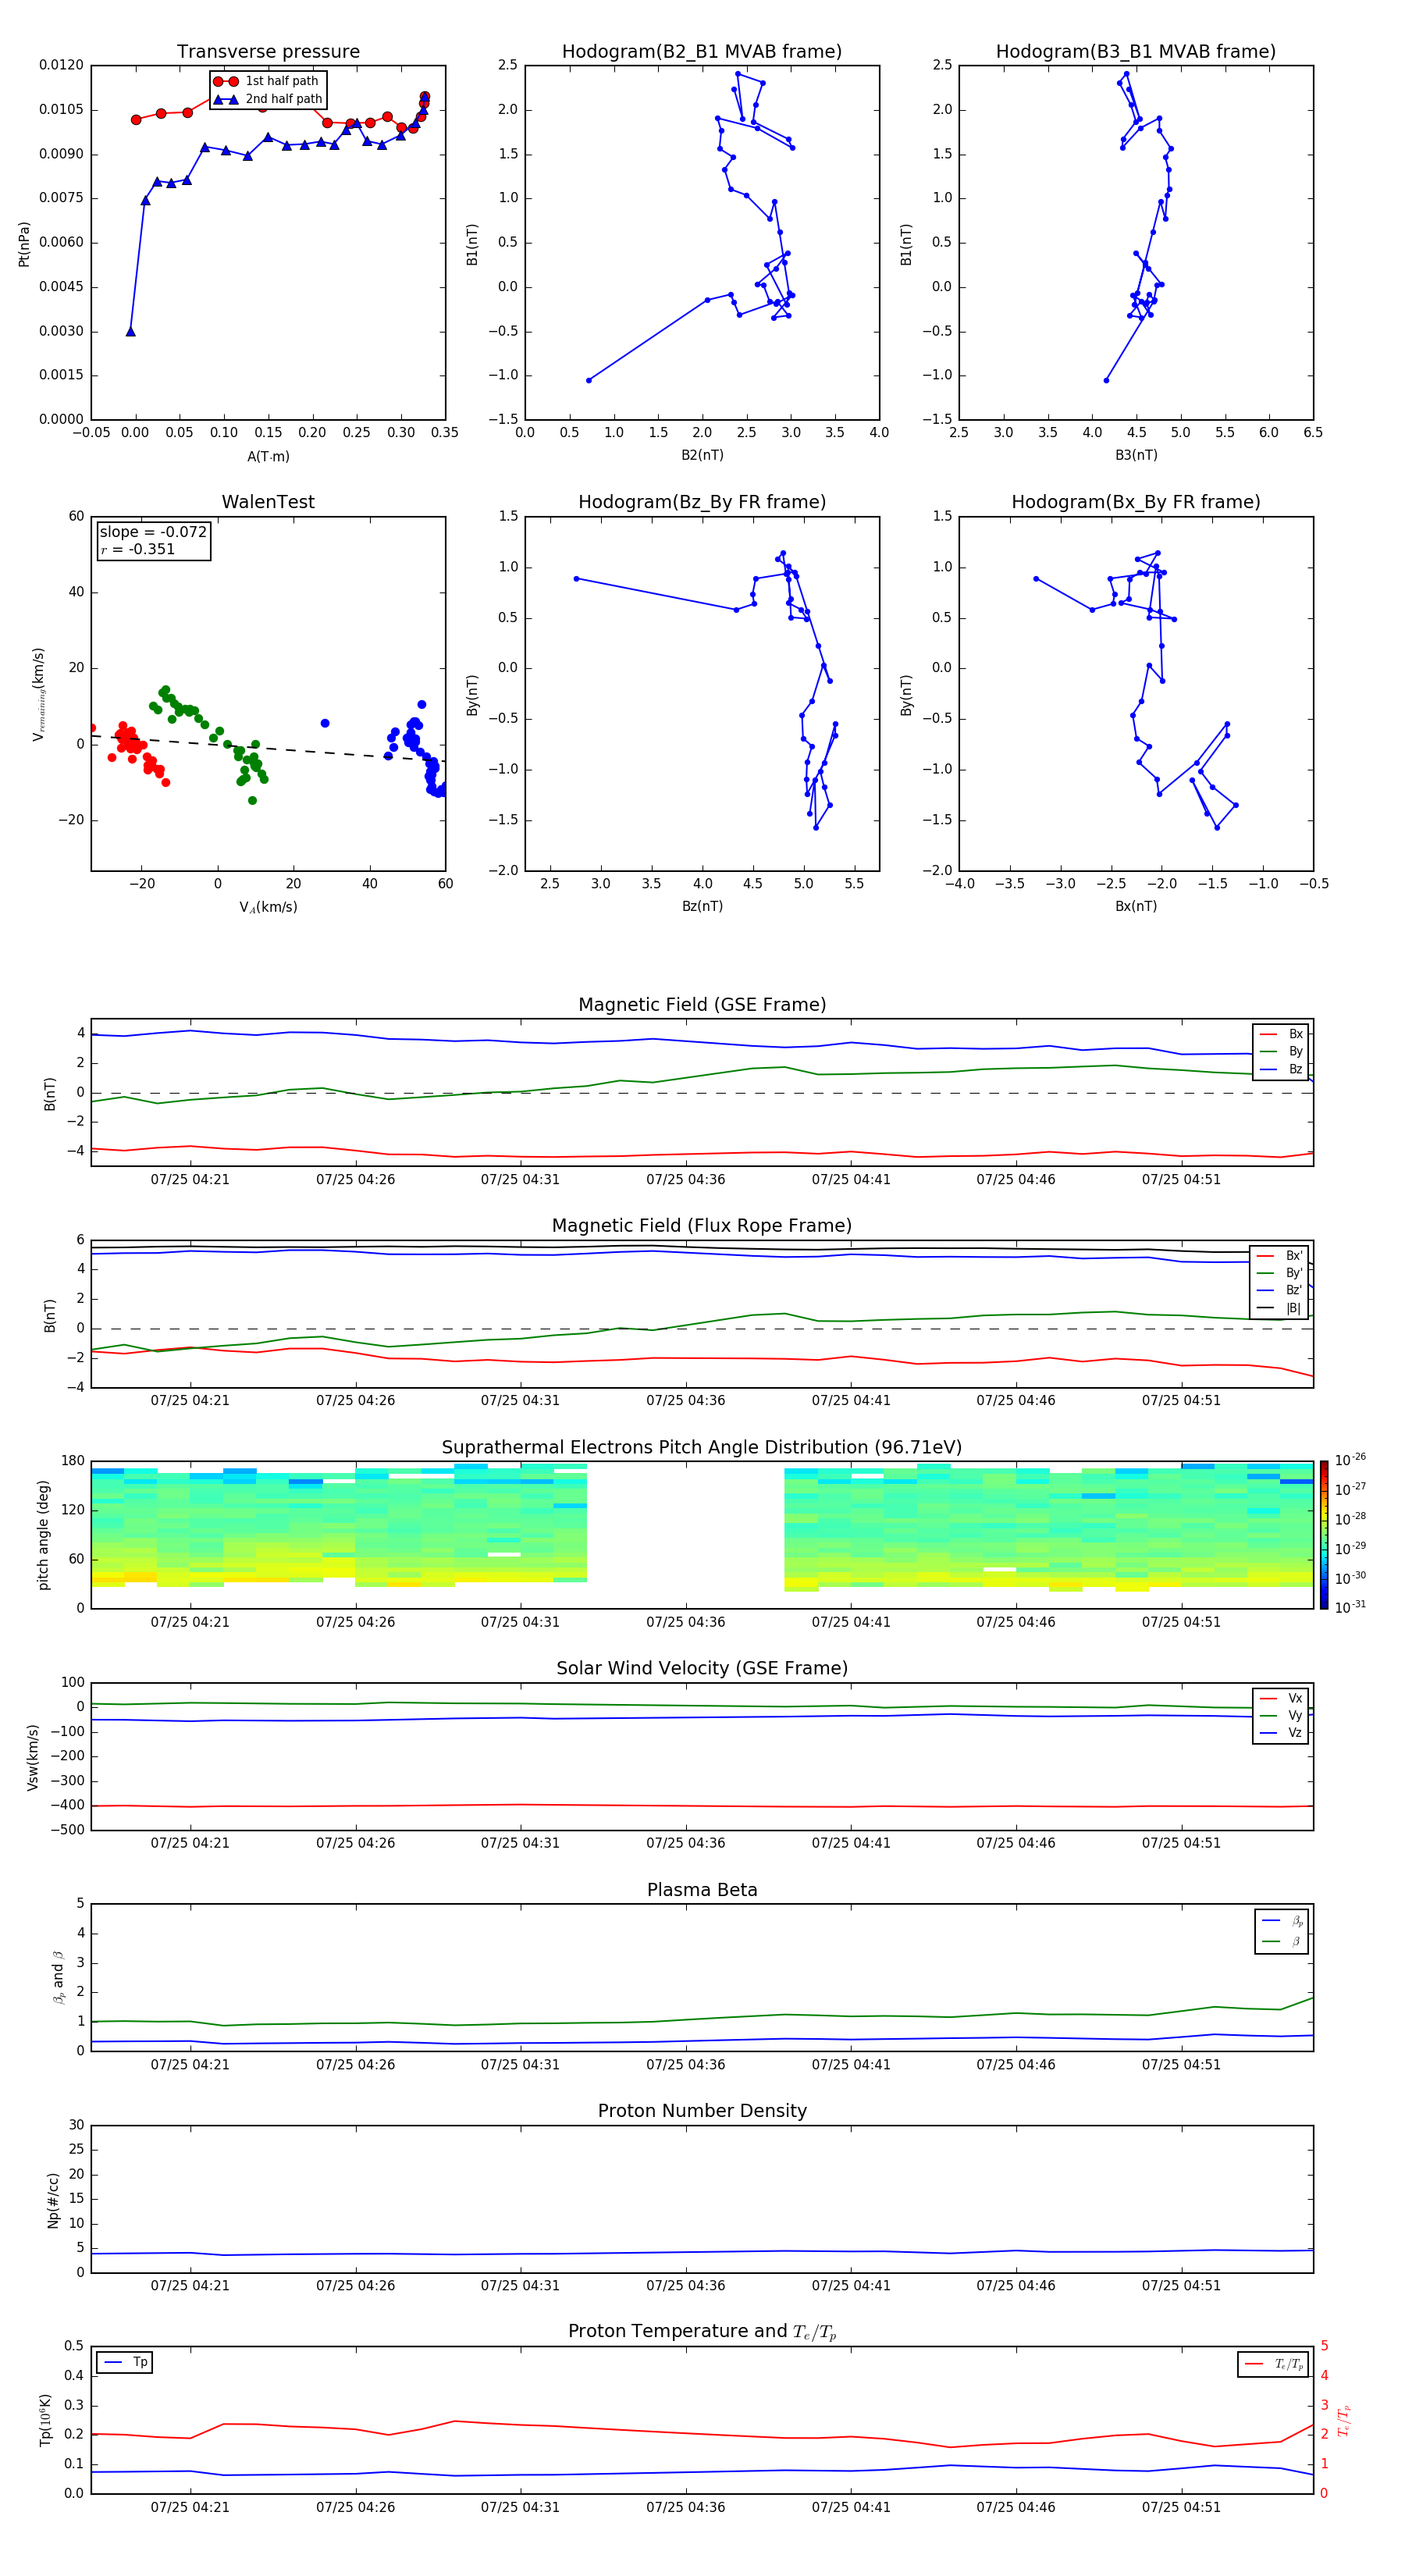Click the 'WalenTest' plot title
This screenshot has width=1405, height=2576.
coord(268,502)
